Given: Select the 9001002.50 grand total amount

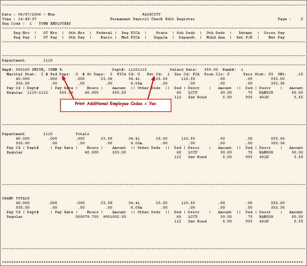Looking at the screenshot, I should 114,217.
